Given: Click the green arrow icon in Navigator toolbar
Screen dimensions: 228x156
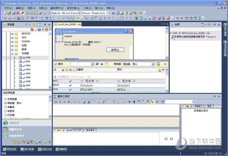Looking at the screenshot, I should point(43,30).
